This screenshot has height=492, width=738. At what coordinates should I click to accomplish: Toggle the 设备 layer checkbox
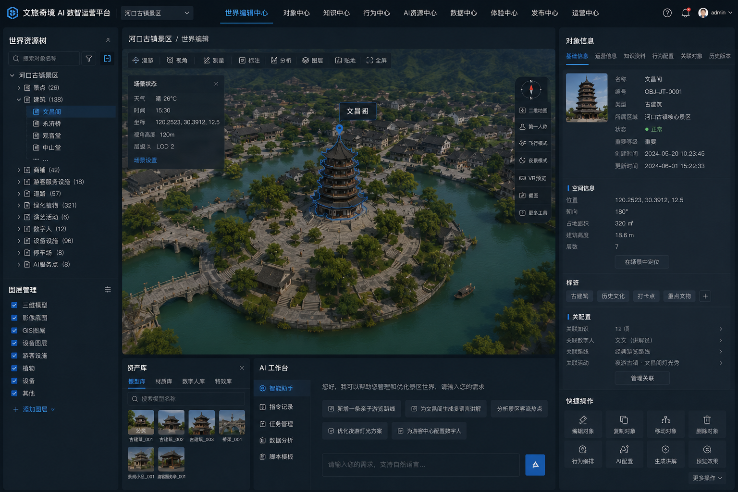point(14,381)
